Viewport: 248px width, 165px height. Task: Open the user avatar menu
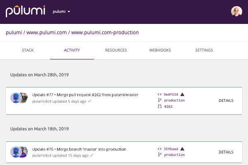point(236,12)
